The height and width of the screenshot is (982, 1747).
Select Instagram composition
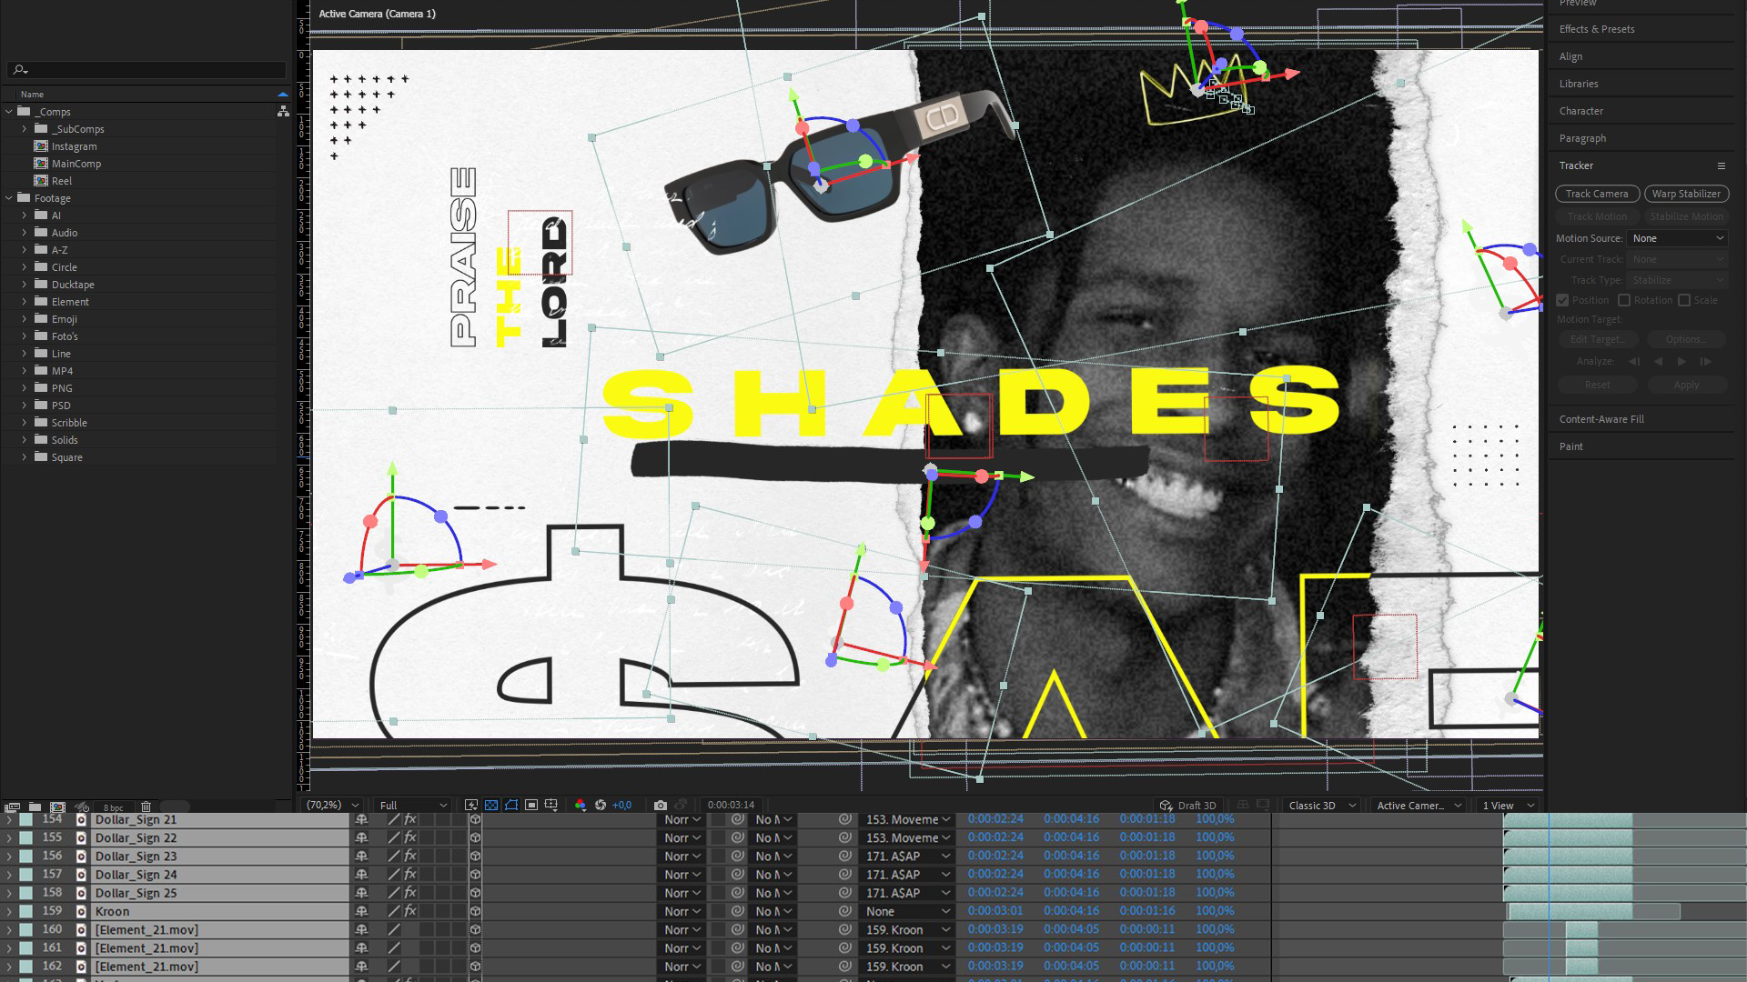pos(74,146)
